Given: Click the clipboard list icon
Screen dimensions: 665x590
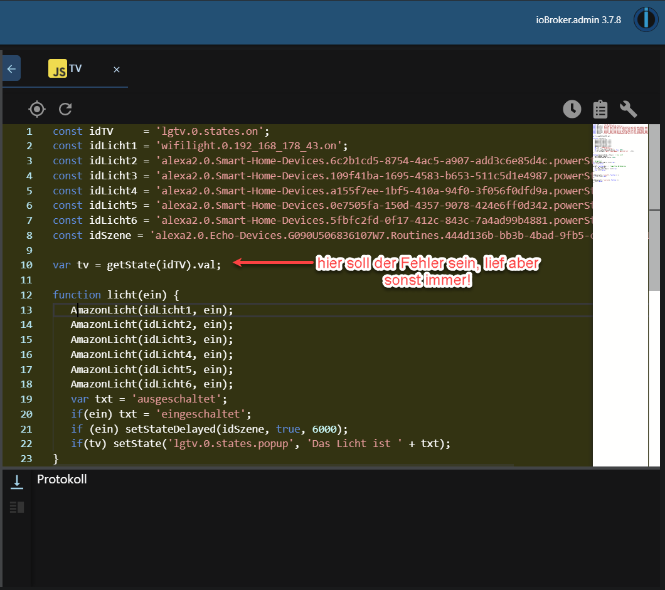Looking at the screenshot, I should coord(600,109).
